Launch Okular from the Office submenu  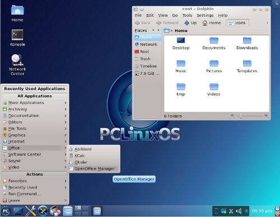(x=93, y=162)
